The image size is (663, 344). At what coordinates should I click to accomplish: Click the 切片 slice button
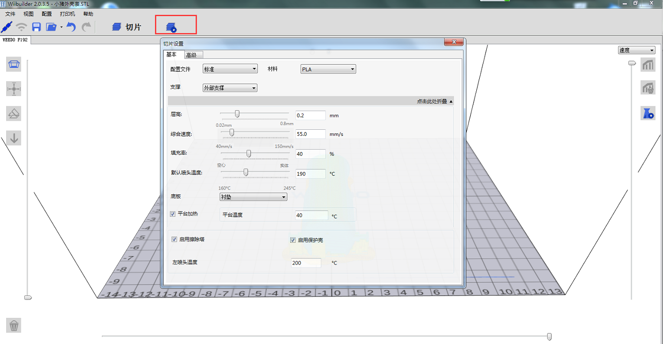pyautogui.click(x=127, y=27)
